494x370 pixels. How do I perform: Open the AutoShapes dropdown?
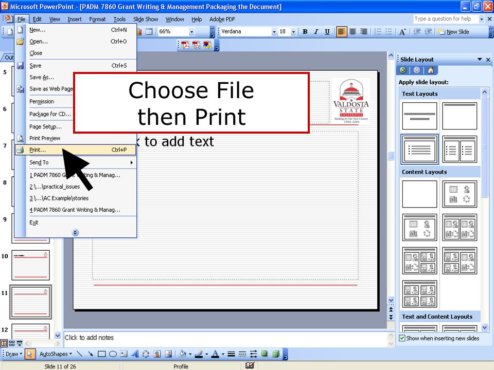pyautogui.click(x=56, y=354)
